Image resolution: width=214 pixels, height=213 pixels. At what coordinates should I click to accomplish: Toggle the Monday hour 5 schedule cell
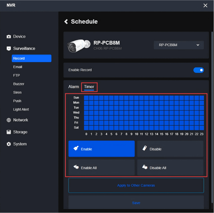(x=111, y=103)
